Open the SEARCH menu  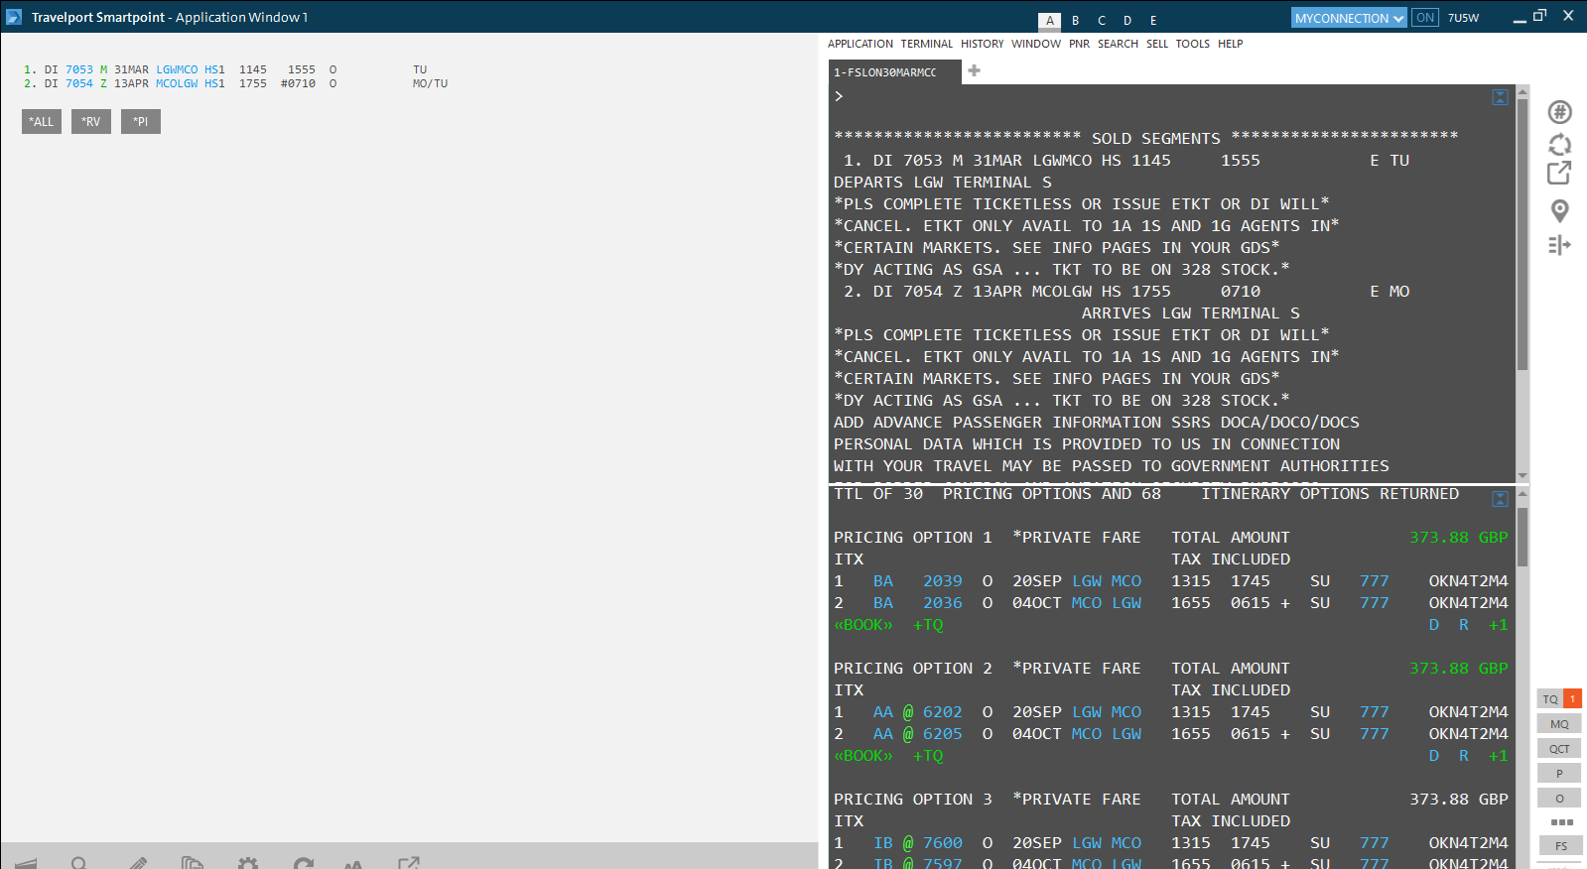(x=1119, y=44)
